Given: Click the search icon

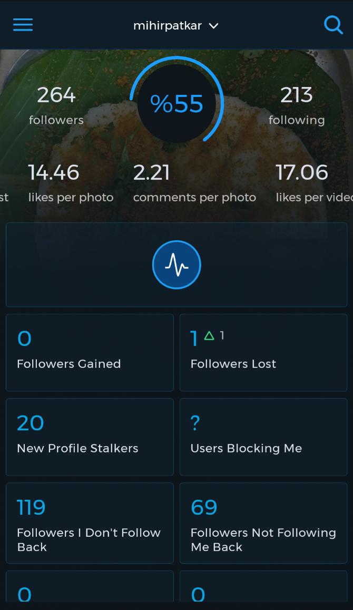Looking at the screenshot, I should tap(334, 24).
